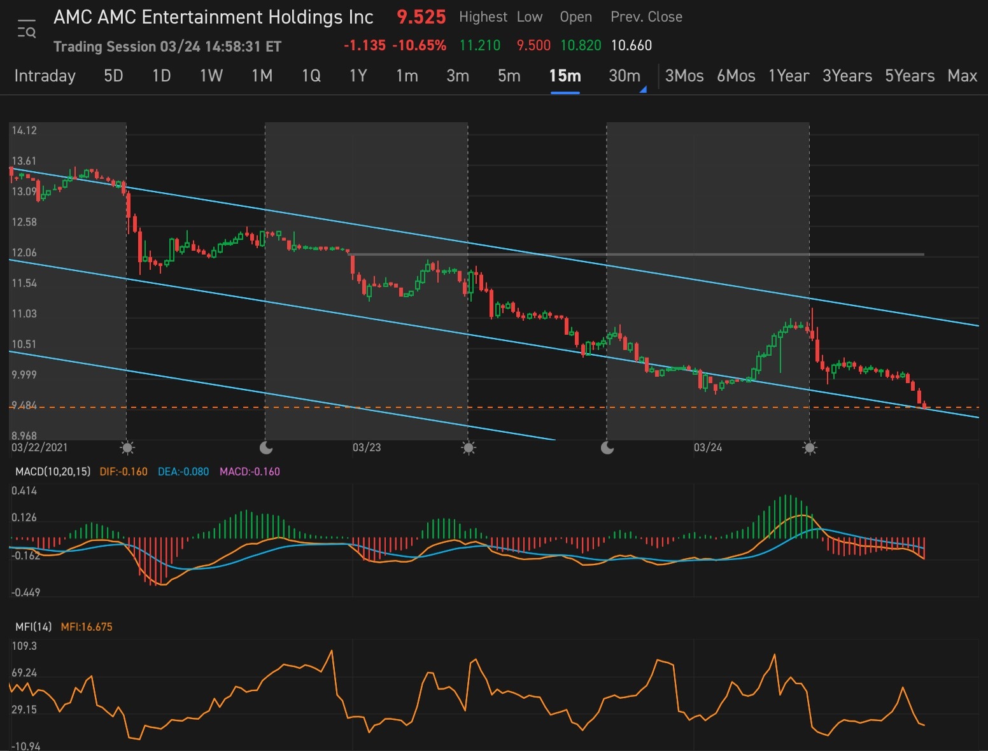This screenshot has width=988, height=751.
Task: Click the 03/23 date label
Action: point(367,447)
